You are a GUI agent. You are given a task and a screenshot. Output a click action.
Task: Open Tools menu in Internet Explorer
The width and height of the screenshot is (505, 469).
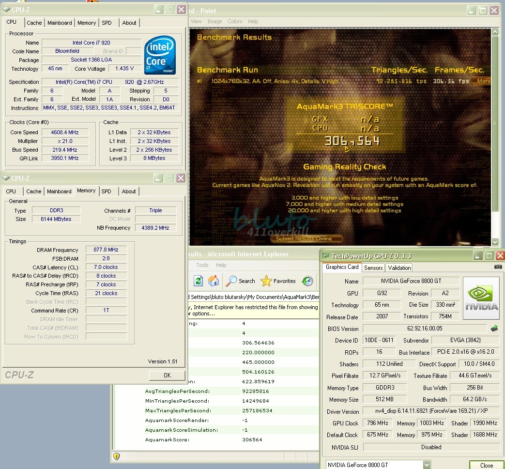click(x=202, y=265)
